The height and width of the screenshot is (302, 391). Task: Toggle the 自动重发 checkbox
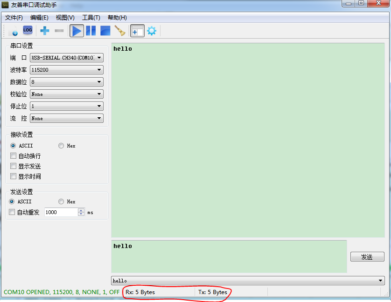[13, 212]
